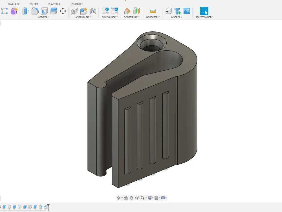
Task: Open the CONFIGURER dropdown menu
Action: tap(109, 17)
